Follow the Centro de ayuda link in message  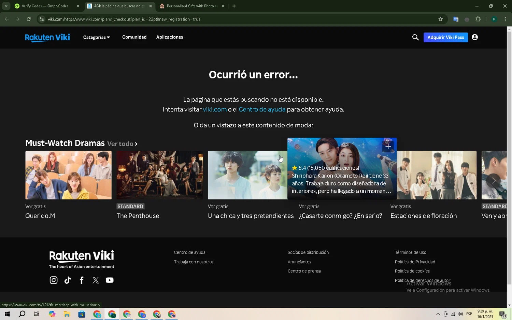262,109
